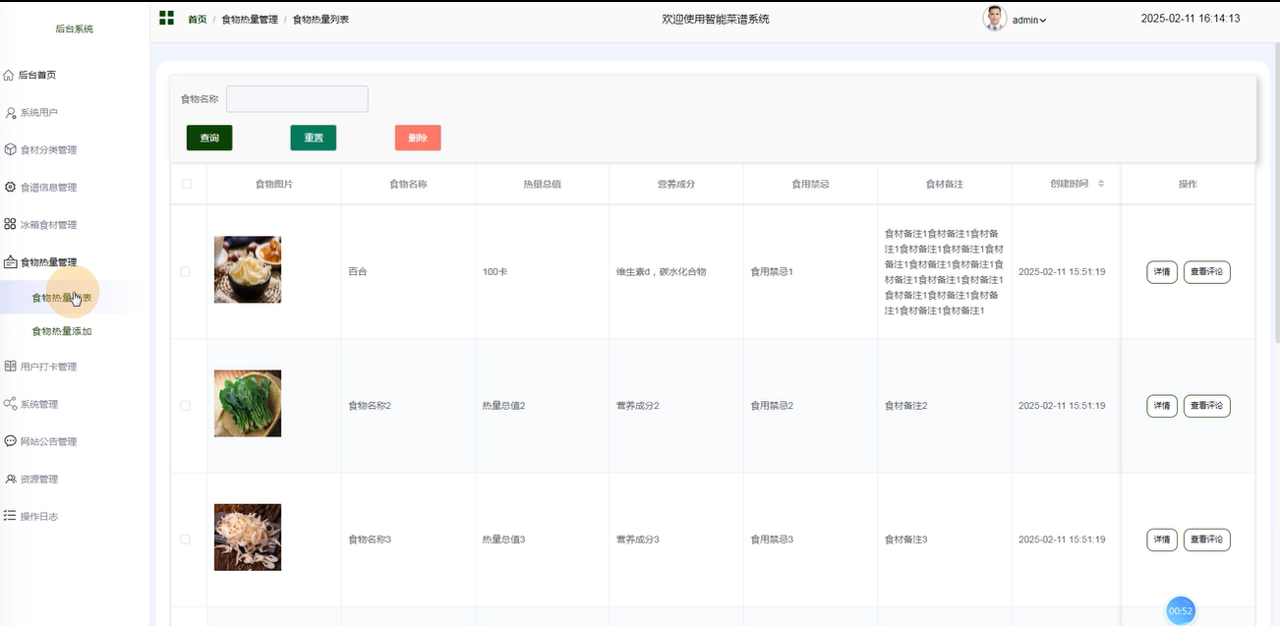
Task: Open 详情 for the 百合 row
Action: click(1162, 272)
